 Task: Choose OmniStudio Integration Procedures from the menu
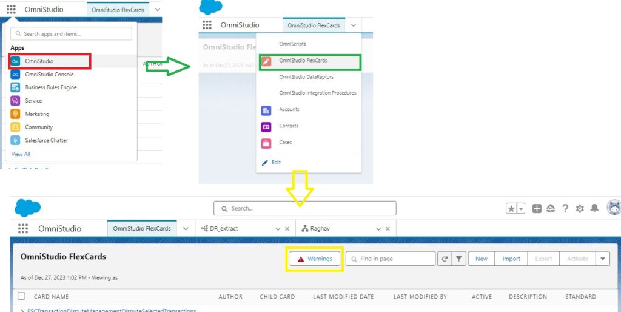pos(318,93)
